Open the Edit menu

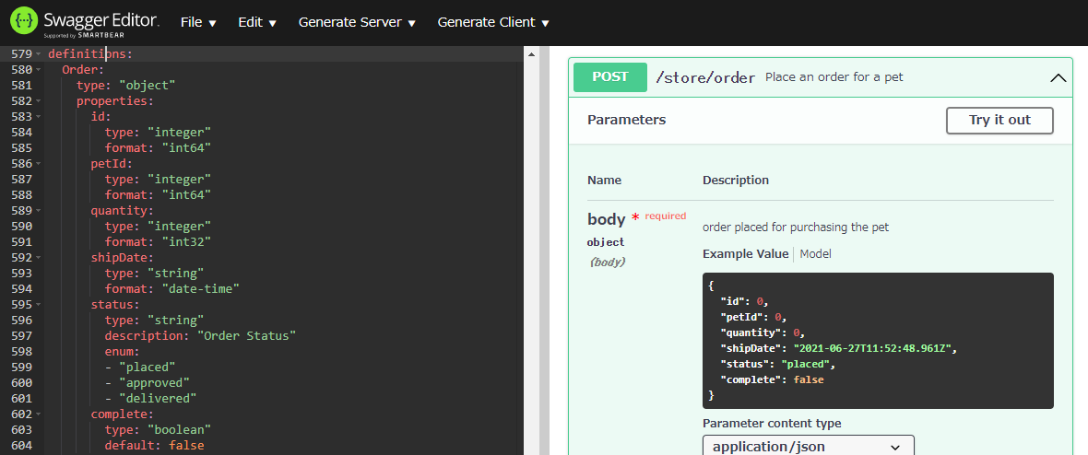tap(256, 22)
